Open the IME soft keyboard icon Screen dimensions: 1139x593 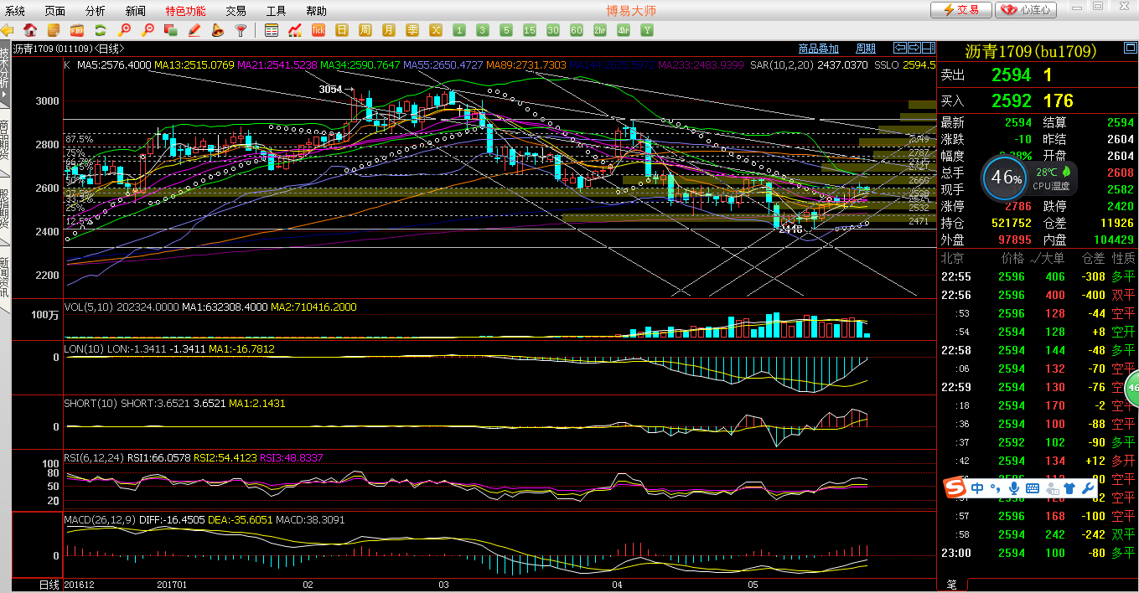[1032, 487]
